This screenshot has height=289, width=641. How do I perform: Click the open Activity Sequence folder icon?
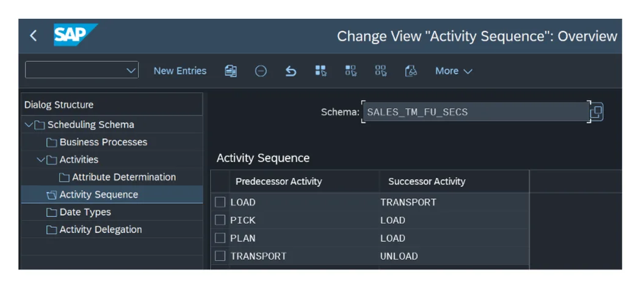point(51,195)
